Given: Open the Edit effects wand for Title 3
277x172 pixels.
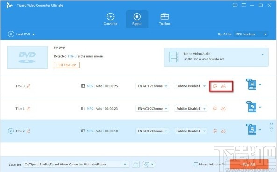Looking at the screenshot, I should (215, 86).
